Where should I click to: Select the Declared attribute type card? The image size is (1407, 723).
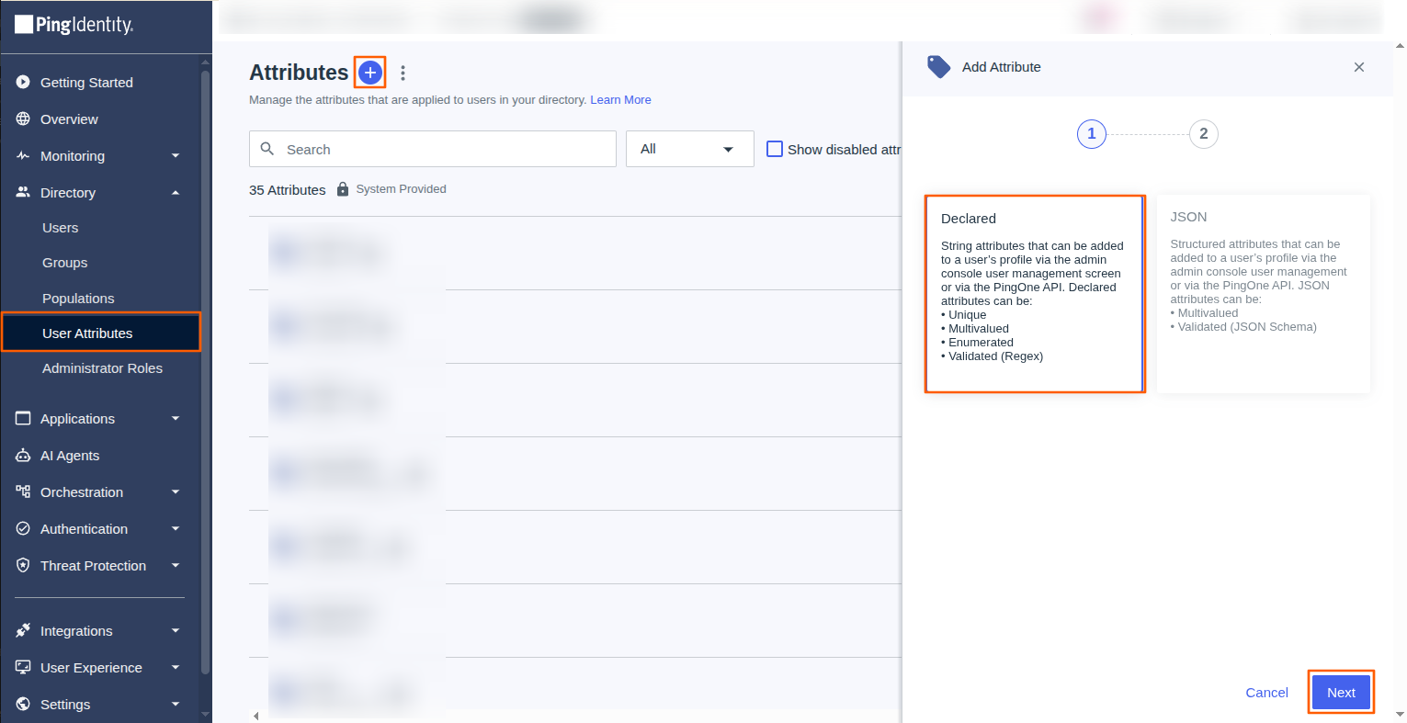tap(1035, 294)
